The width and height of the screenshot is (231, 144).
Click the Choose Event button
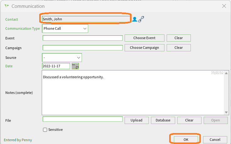click(144, 38)
